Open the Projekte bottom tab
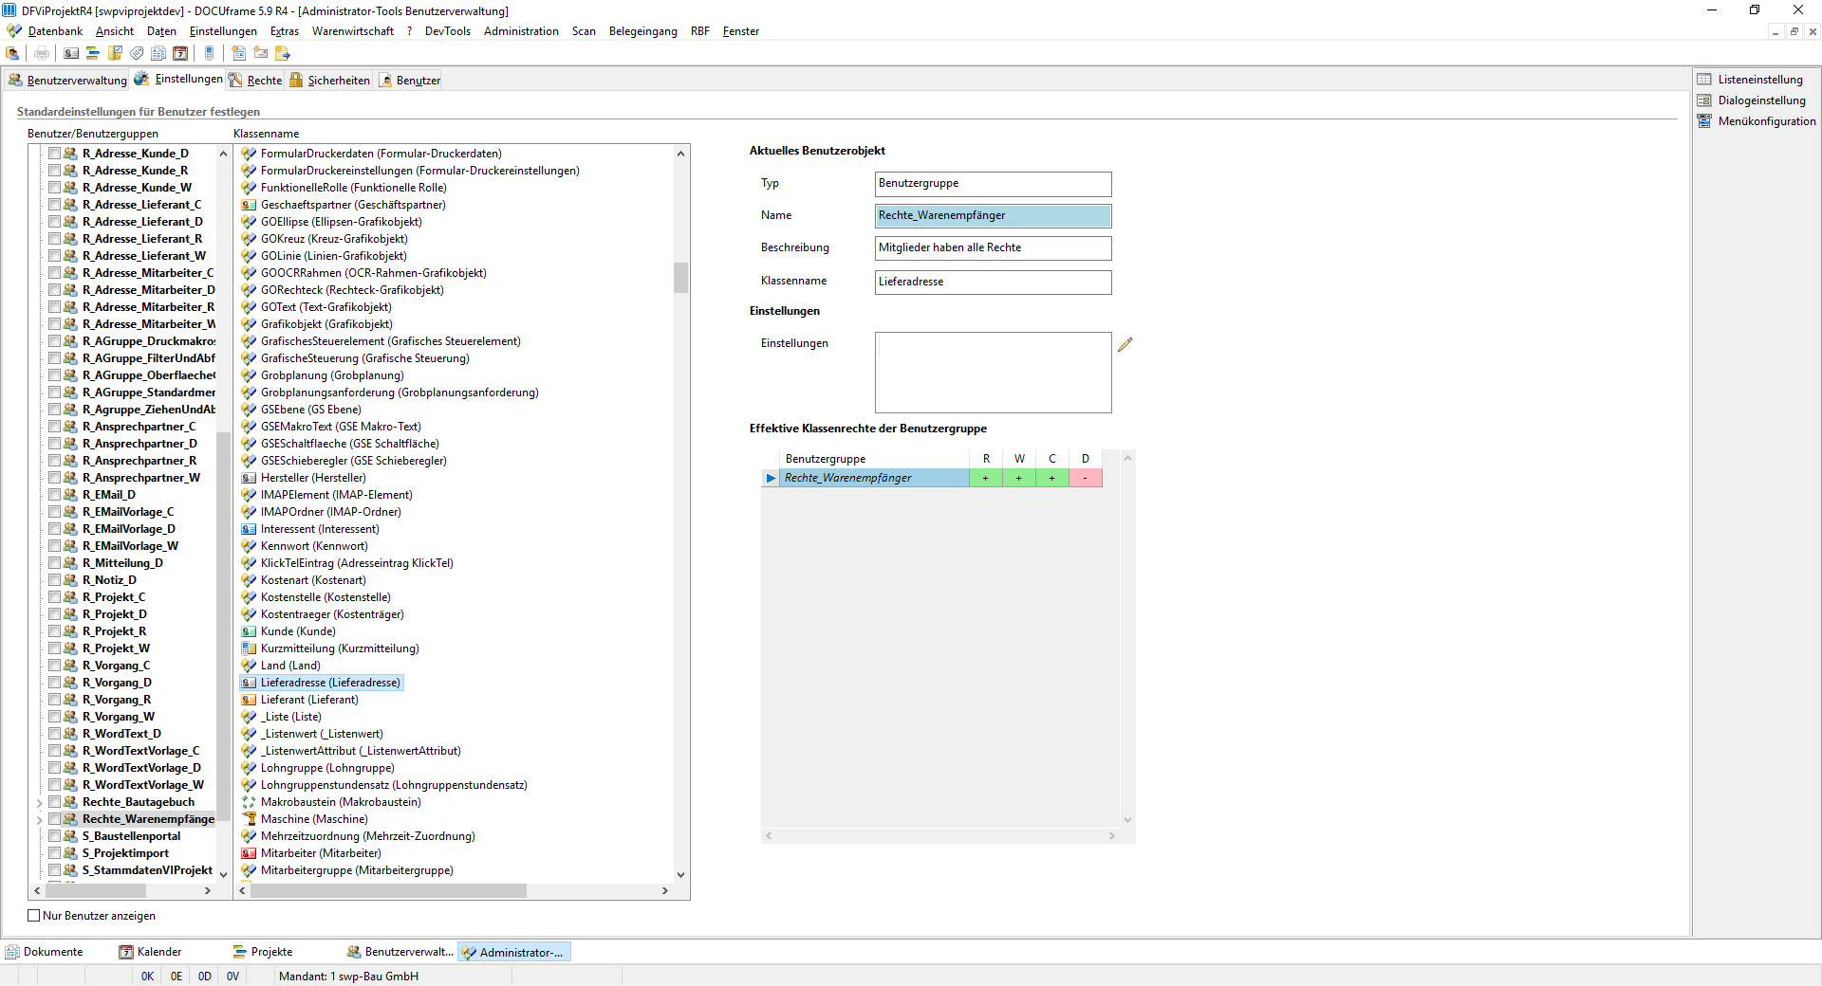 pyautogui.click(x=263, y=952)
